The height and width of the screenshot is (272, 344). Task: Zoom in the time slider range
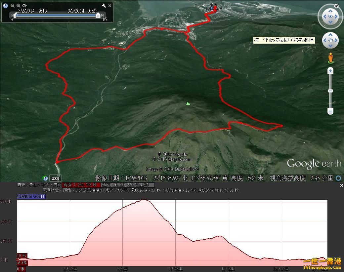[19, 6]
